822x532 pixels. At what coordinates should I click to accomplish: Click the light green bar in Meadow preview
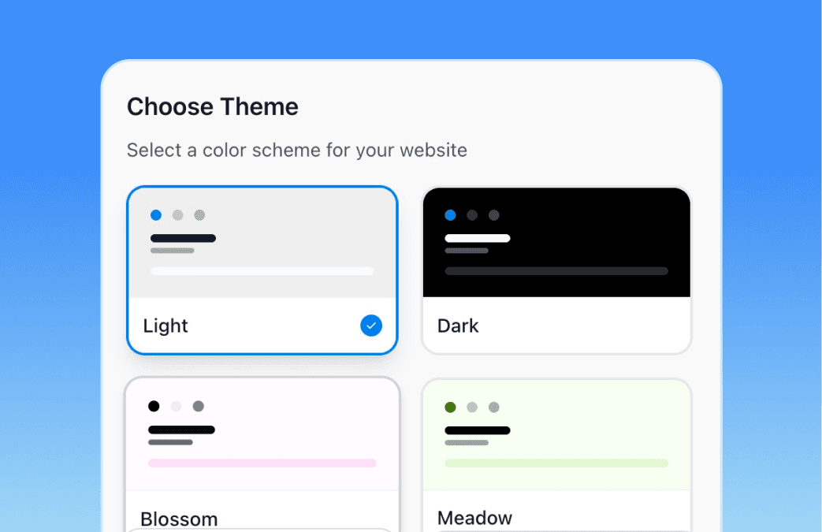point(556,463)
